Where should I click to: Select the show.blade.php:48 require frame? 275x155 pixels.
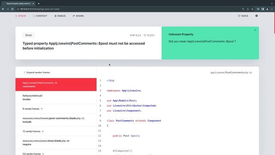(x=56, y=143)
